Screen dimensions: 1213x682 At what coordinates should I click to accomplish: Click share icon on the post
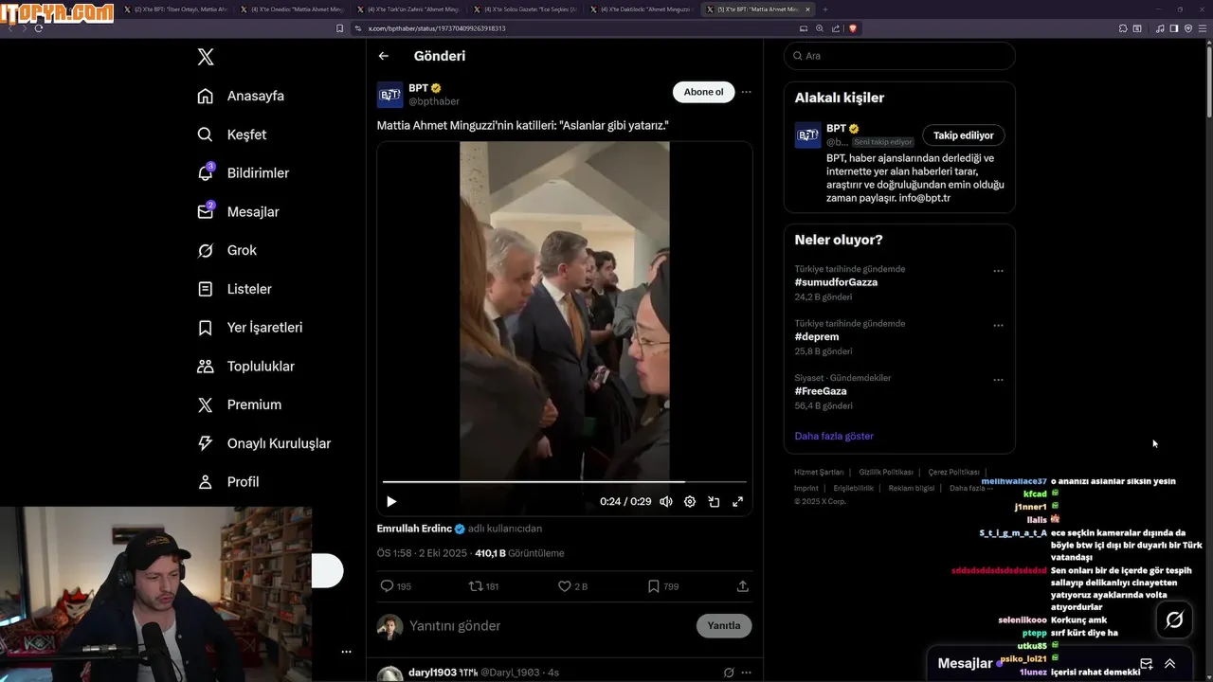coord(742,586)
